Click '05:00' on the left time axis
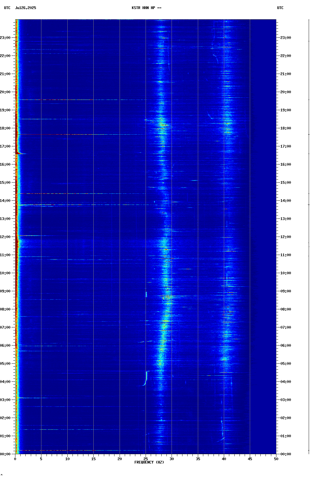 pos(5,364)
